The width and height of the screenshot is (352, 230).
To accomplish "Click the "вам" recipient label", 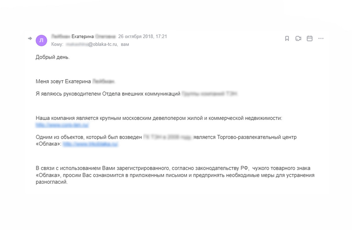I will tap(125, 45).
